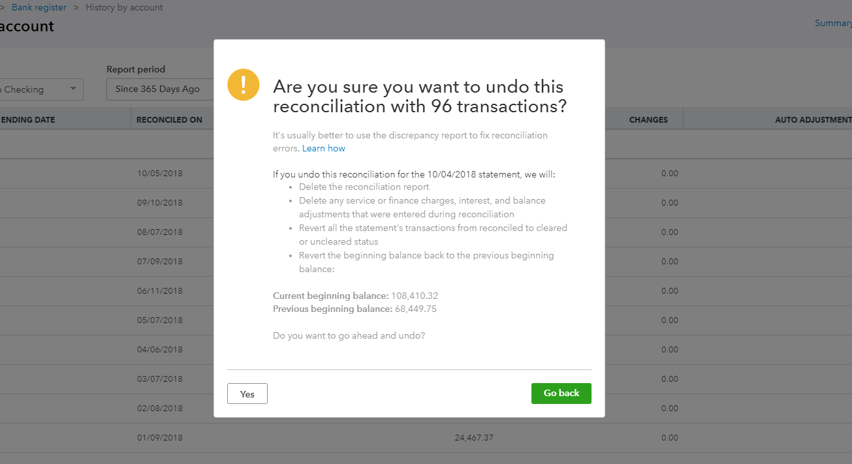Cancel with the green Go back button
The width and height of the screenshot is (852, 464).
point(561,394)
